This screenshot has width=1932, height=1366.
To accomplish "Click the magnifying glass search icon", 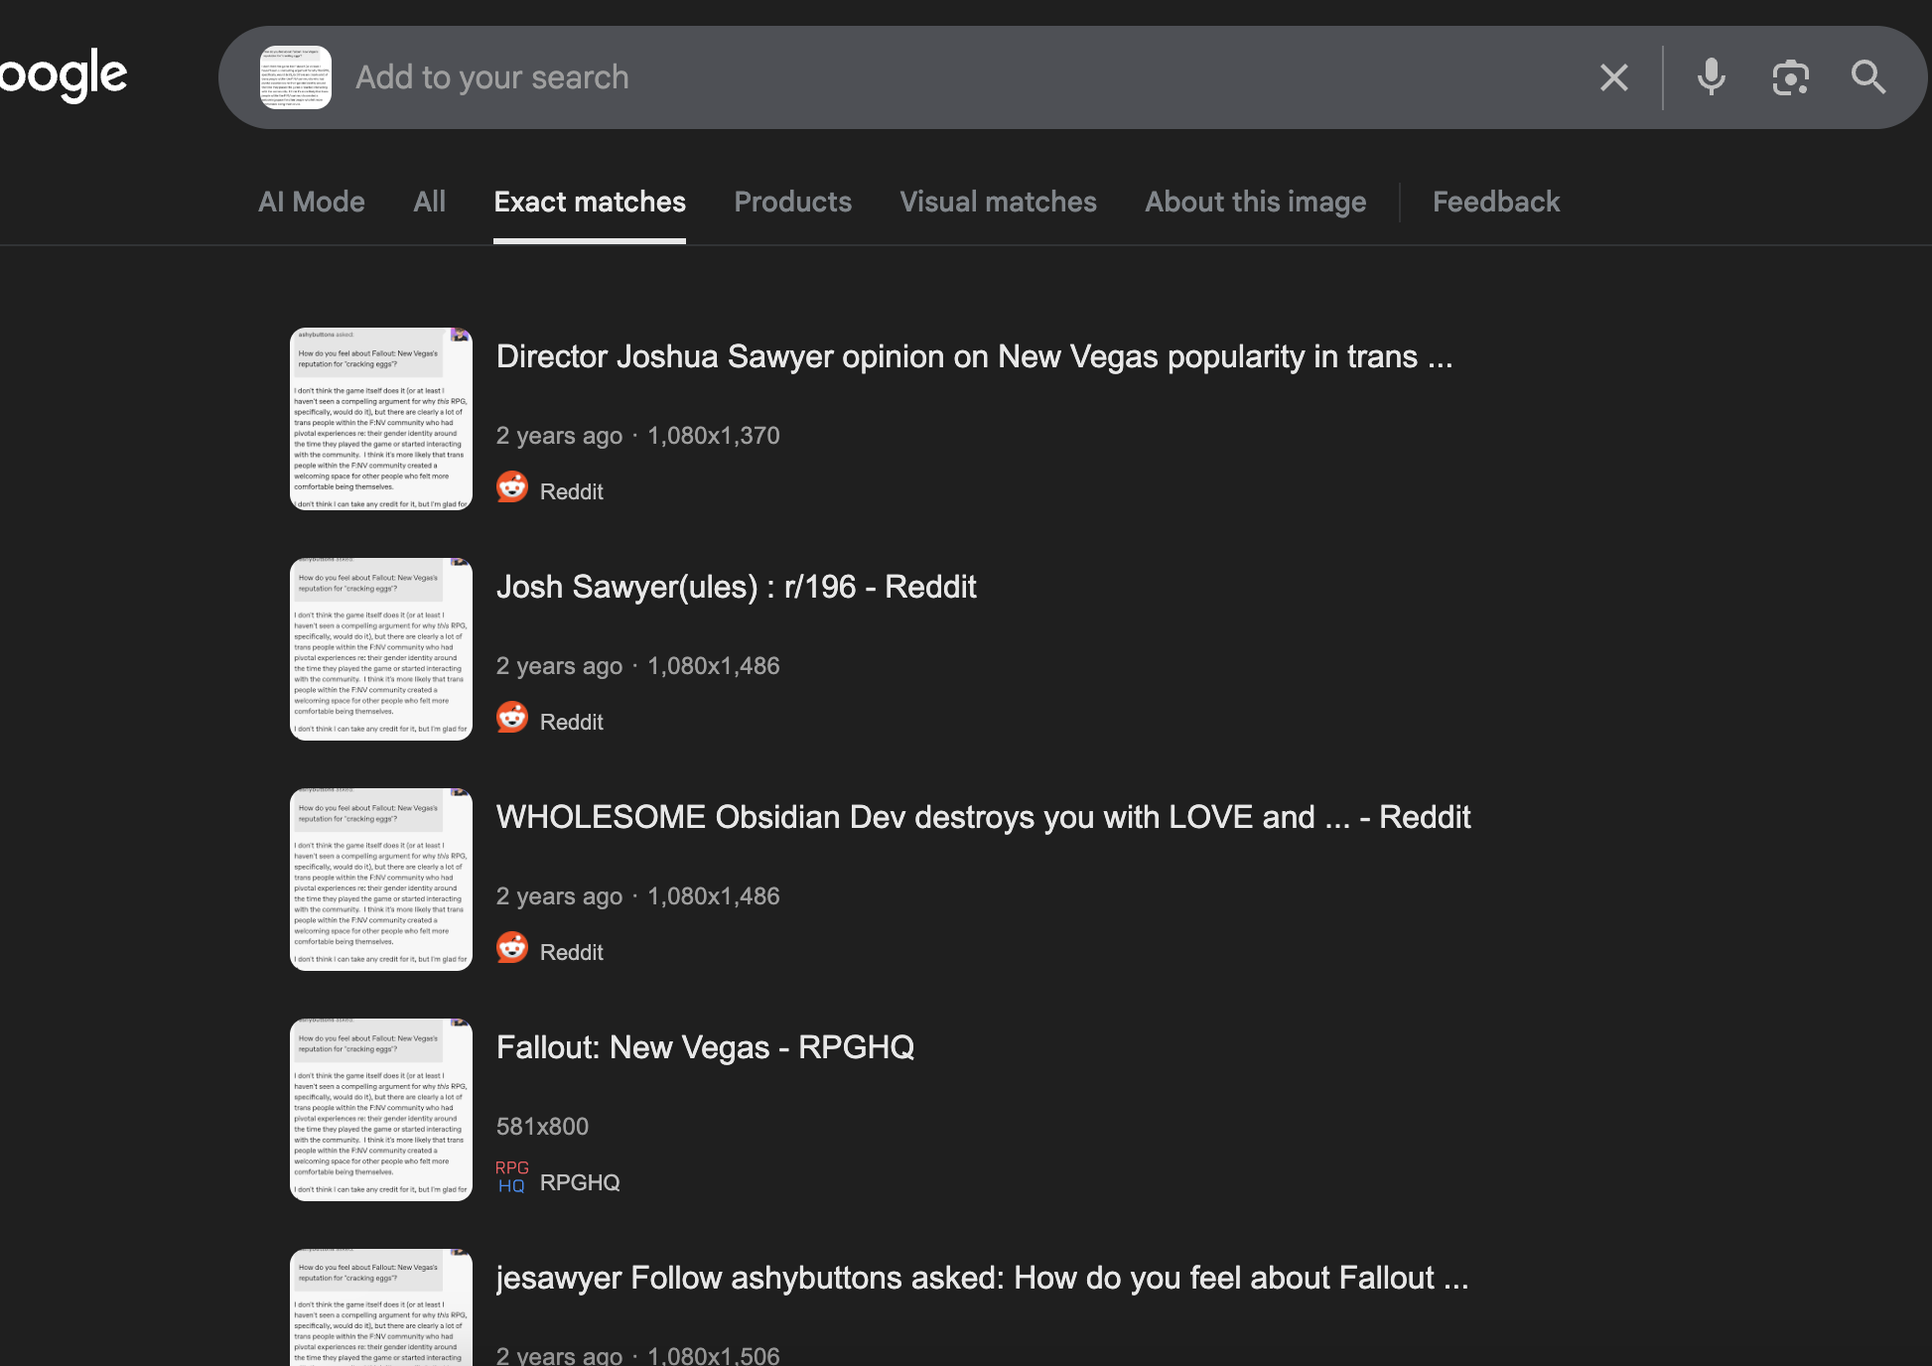I will 1867,77.
